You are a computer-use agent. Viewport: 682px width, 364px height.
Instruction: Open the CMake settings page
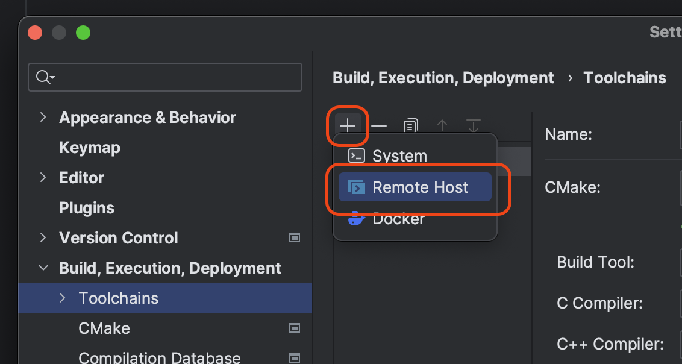coord(104,328)
